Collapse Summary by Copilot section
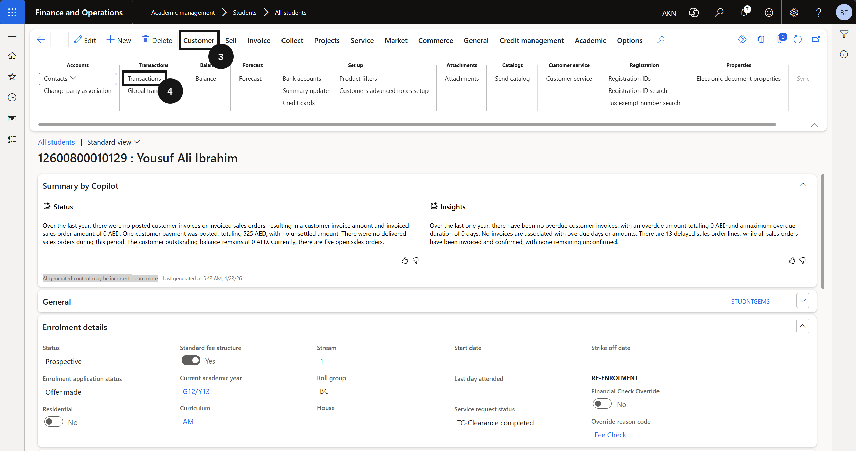The width and height of the screenshot is (856, 451). point(803,185)
